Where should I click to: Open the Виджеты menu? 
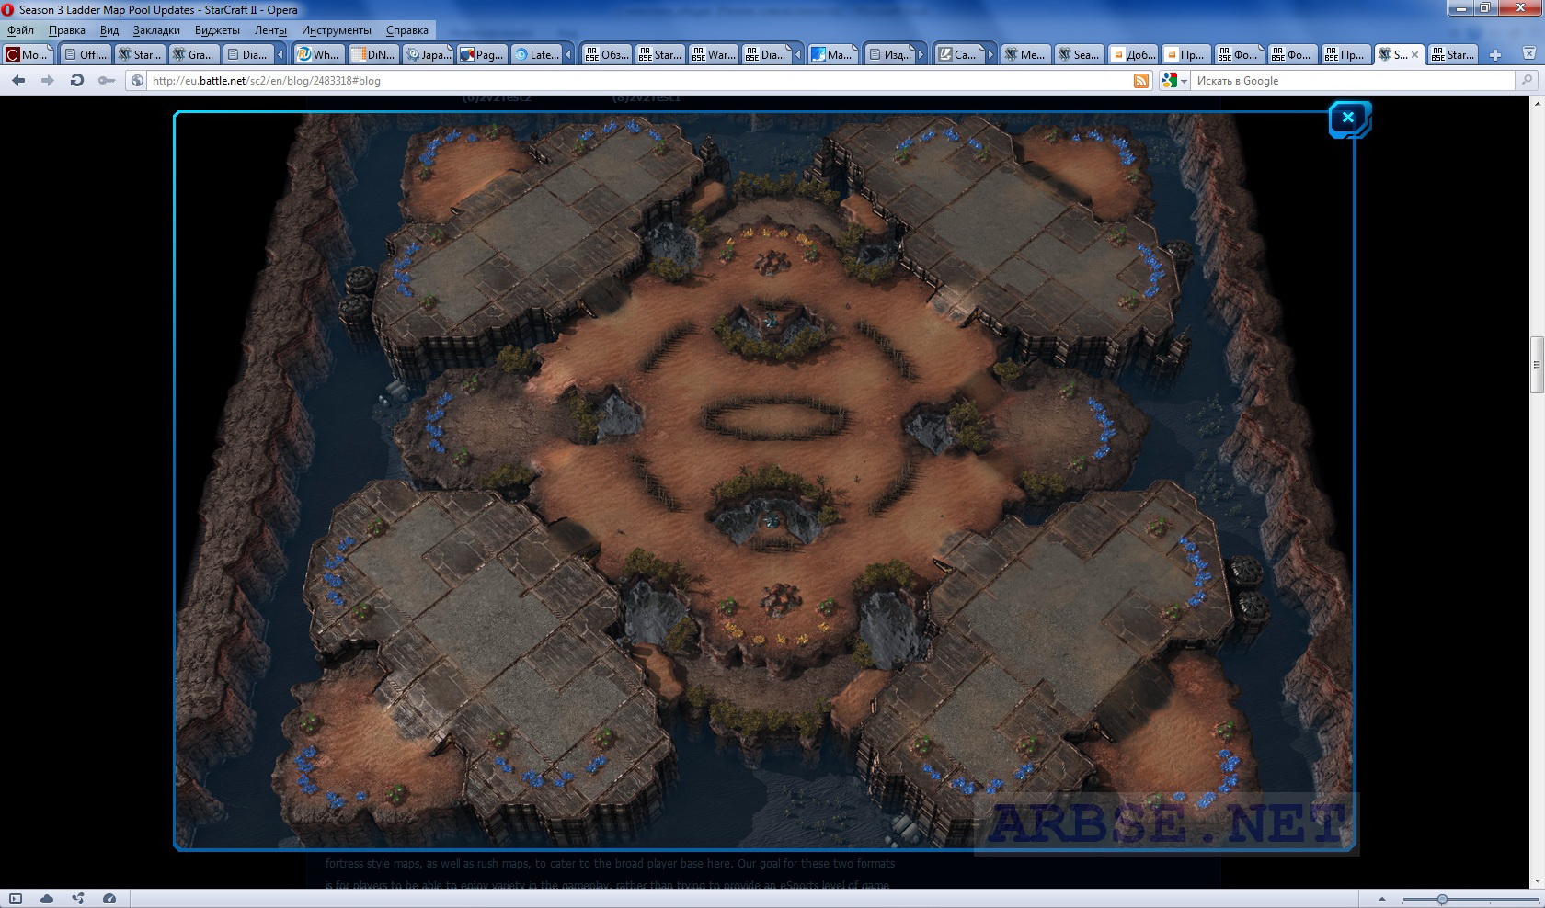[217, 30]
